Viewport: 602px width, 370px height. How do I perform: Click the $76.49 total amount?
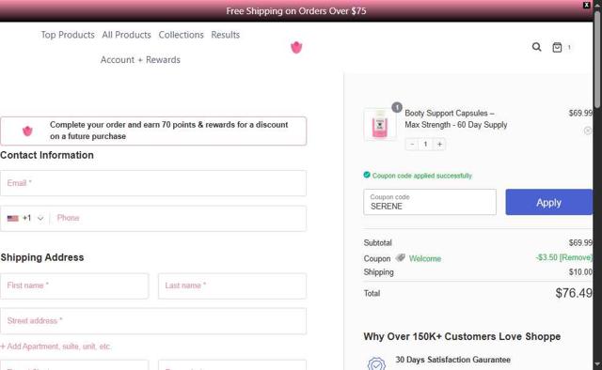pyautogui.click(x=574, y=293)
